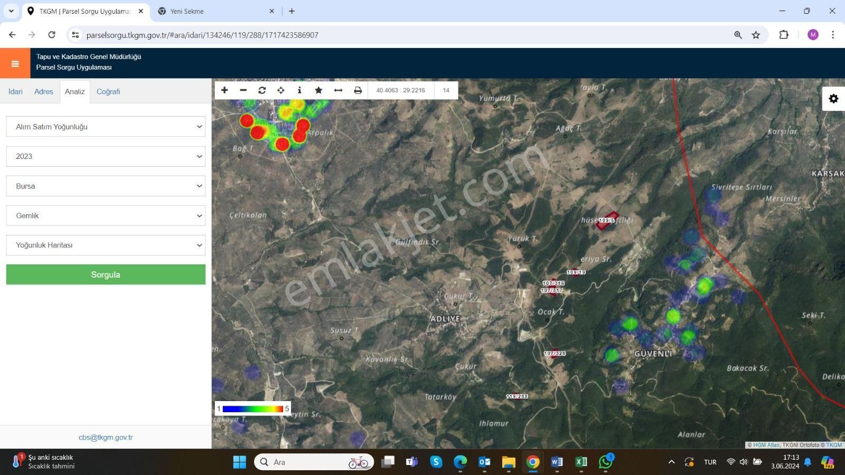Open the TUR keyboard language indicator
Screen dimensions: 845x475
pyautogui.click(x=710, y=462)
